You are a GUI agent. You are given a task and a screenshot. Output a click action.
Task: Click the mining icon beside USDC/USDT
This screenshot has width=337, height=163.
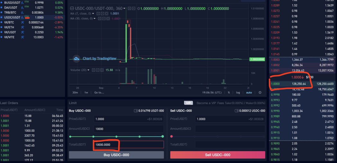(22, 18)
